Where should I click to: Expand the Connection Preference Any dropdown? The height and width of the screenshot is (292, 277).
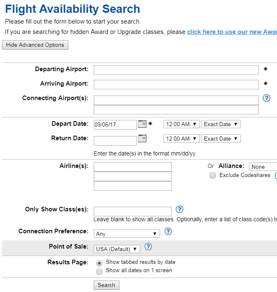tap(127, 234)
